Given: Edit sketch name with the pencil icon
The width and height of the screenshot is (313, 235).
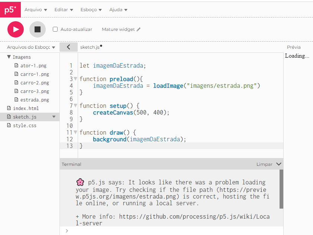Looking at the screenshot, I should tap(139, 29).
